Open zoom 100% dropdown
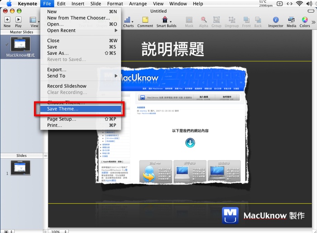The height and width of the screenshot is (233, 317). tap(58, 231)
